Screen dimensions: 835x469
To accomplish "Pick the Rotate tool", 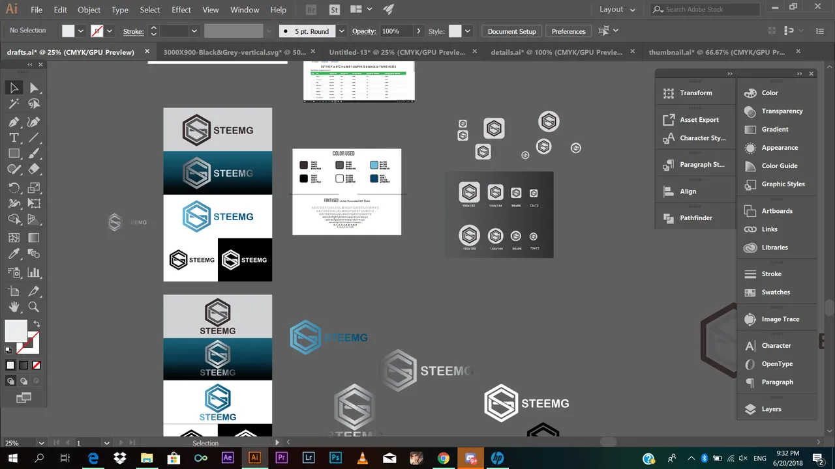I will (x=14, y=188).
